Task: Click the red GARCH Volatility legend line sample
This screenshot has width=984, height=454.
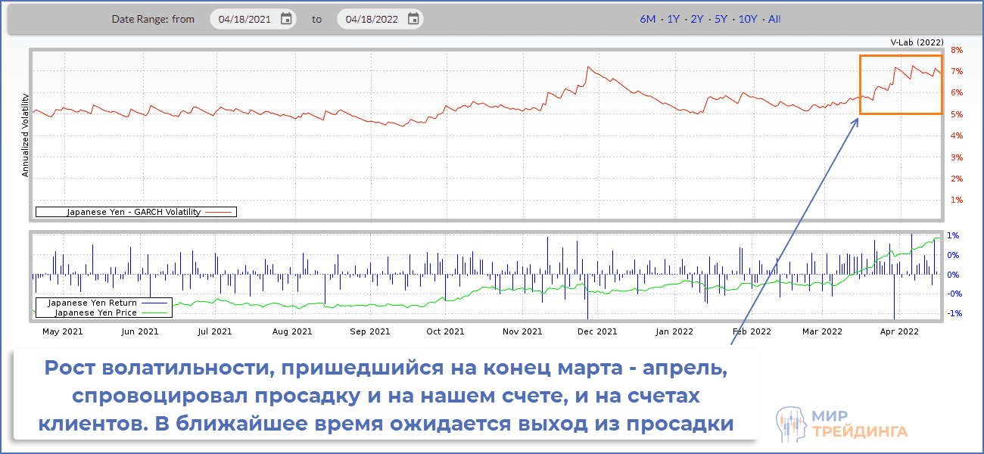Action: pos(219,212)
